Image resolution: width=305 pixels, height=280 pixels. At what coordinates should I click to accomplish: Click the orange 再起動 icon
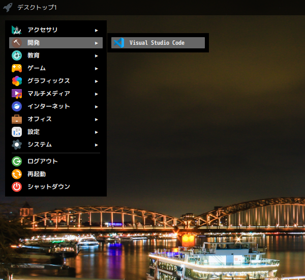tap(17, 174)
